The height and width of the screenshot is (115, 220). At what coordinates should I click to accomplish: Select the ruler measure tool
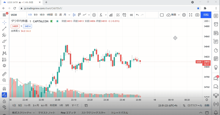[x=4, y=74]
